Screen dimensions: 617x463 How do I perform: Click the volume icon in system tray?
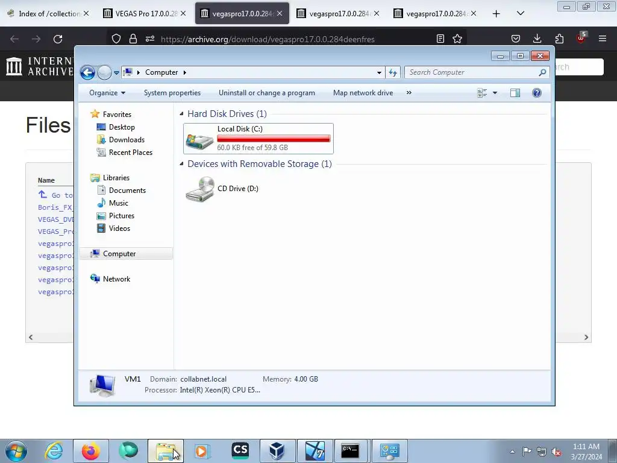tap(556, 452)
